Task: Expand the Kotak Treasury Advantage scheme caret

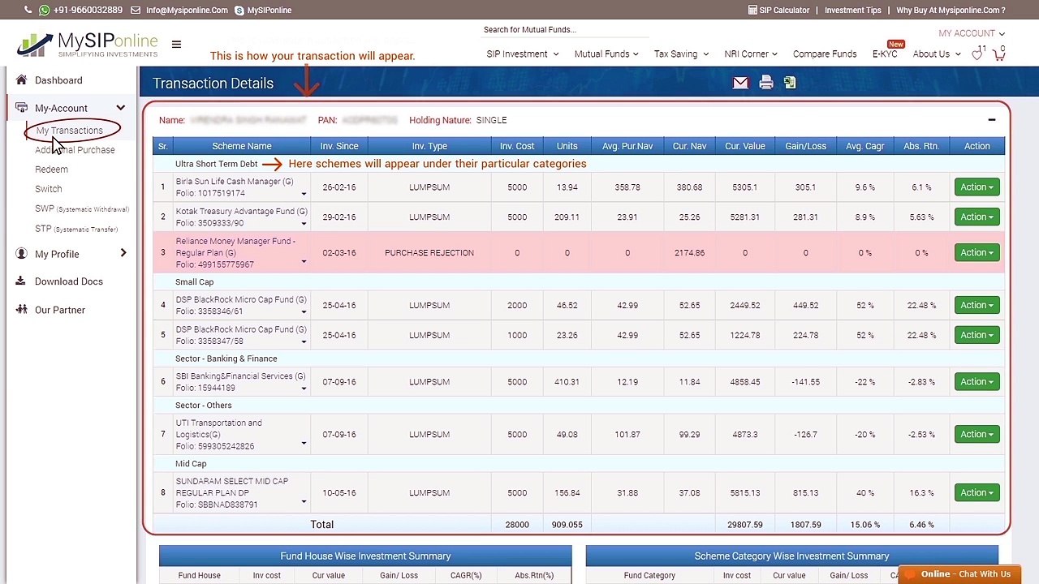Action: pos(304,224)
